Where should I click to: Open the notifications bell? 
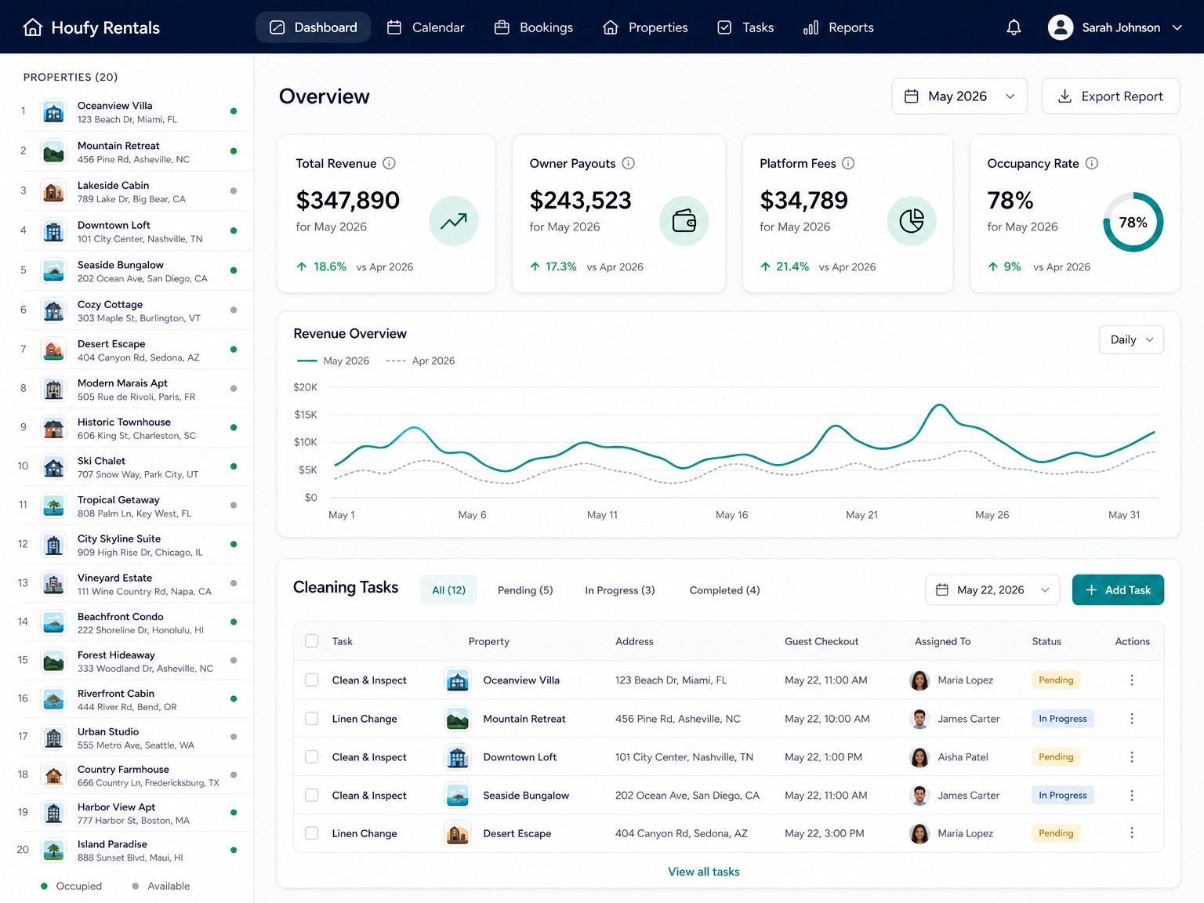pos(1014,27)
